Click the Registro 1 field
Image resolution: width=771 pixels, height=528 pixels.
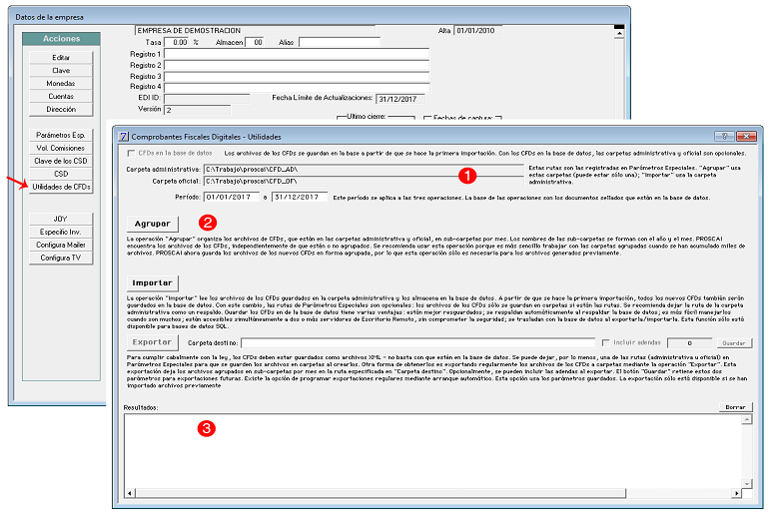click(x=297, y=54)
